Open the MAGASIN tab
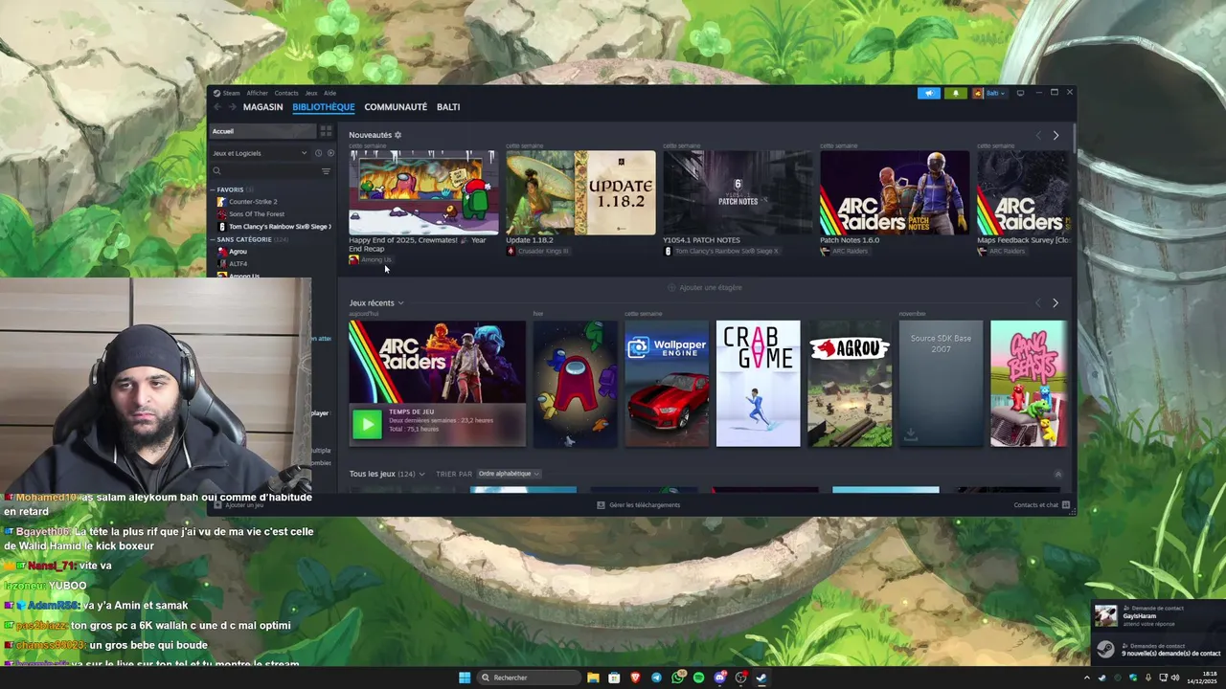Image resolution: width=1226 pixels, height=689 pixels. pyautogui.click(x=262, y=107)
